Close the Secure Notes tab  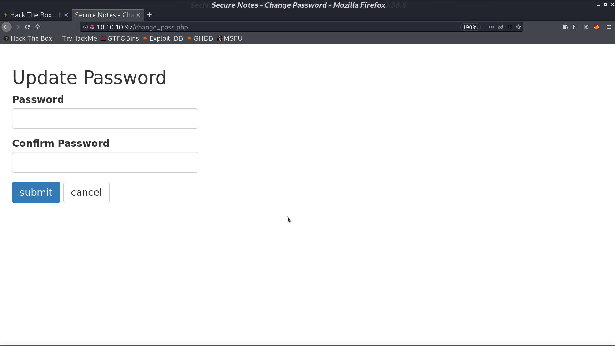(x=138, y=15)
